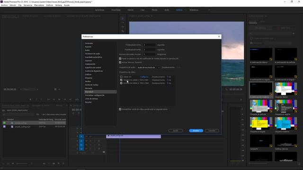Click the Essential Graphics search field
The height and width of the screenshot is (170, 303).
coord(270,34)
